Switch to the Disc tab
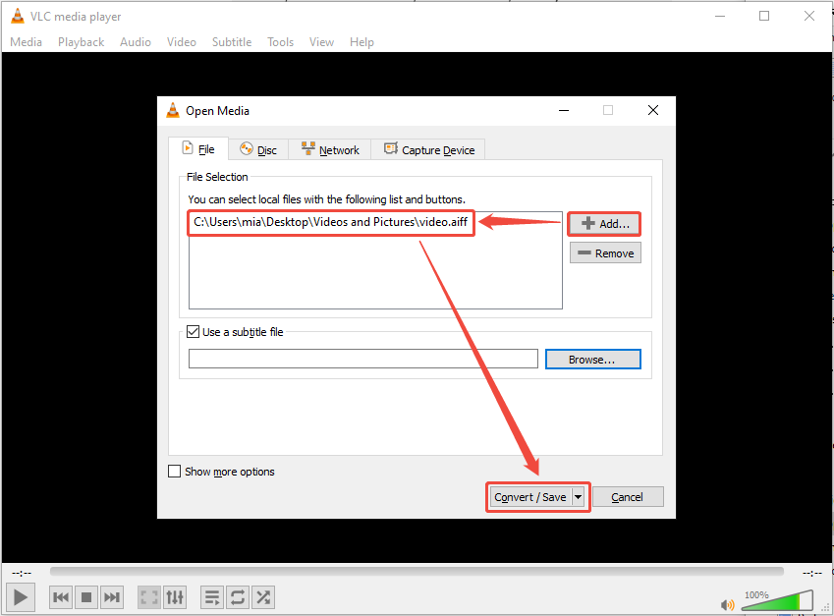The height and width of the screenshot is (616, 834). [x=258, y=150]
